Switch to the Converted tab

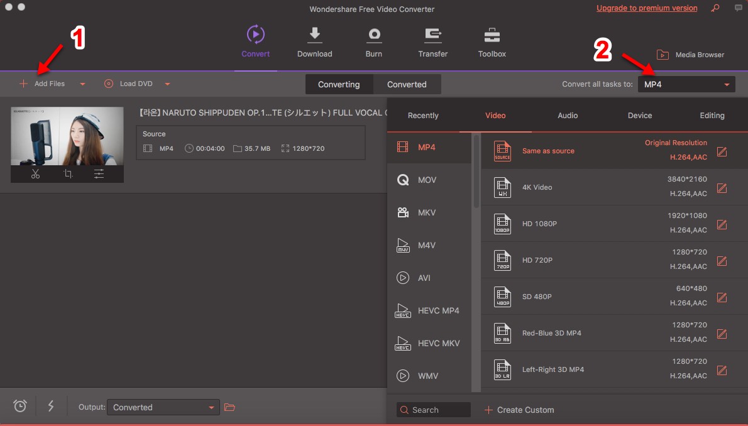[x=407, y=84]
